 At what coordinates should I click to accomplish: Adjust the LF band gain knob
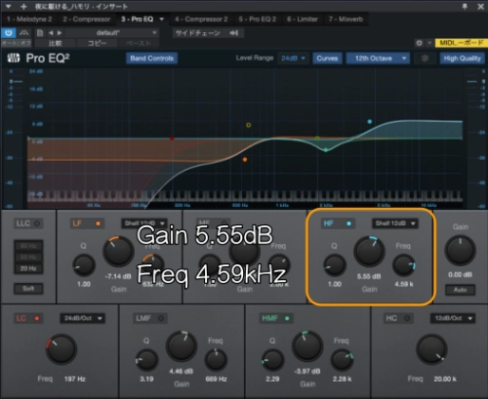tap(118, 252)
